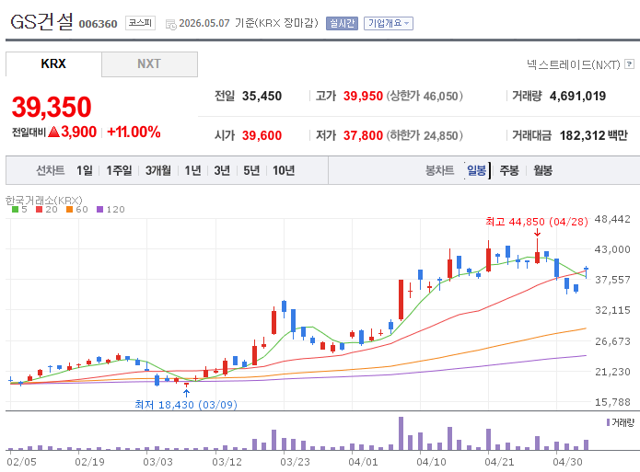Image resolution: width=640 pixels, height=472 pixels.
Task: Click the 한국거래소(KRX) chart label
Action: point(43,201)
